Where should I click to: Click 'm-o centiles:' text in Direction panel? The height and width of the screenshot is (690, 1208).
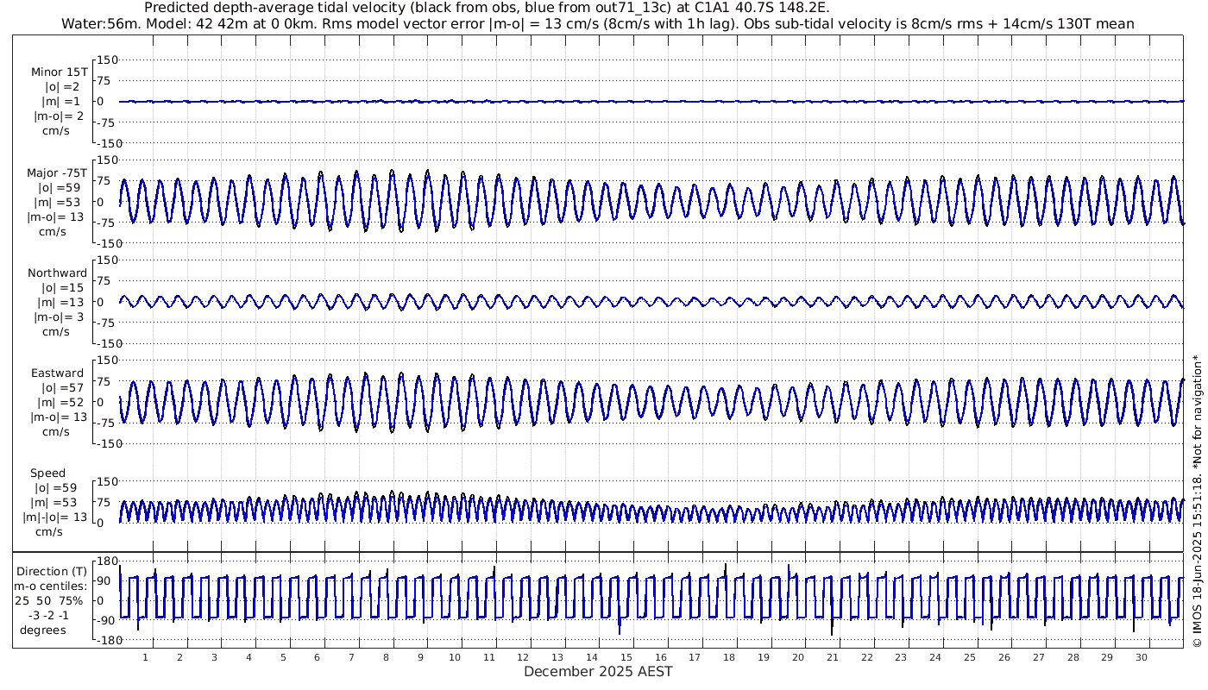tap(53, 586)
